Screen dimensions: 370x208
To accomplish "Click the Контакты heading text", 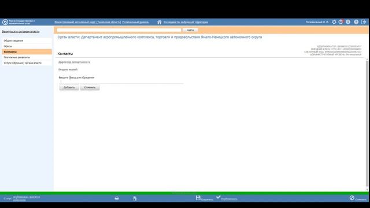I will (65, 54).
